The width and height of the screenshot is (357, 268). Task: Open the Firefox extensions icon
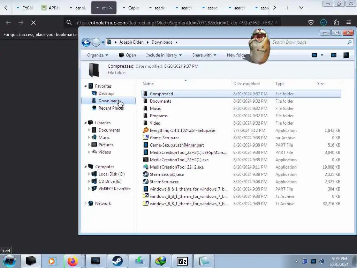[336, 22]
